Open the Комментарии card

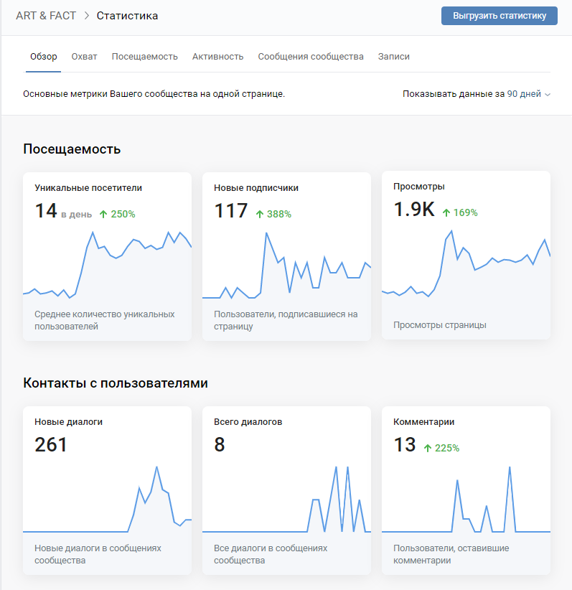coord(466,490)
